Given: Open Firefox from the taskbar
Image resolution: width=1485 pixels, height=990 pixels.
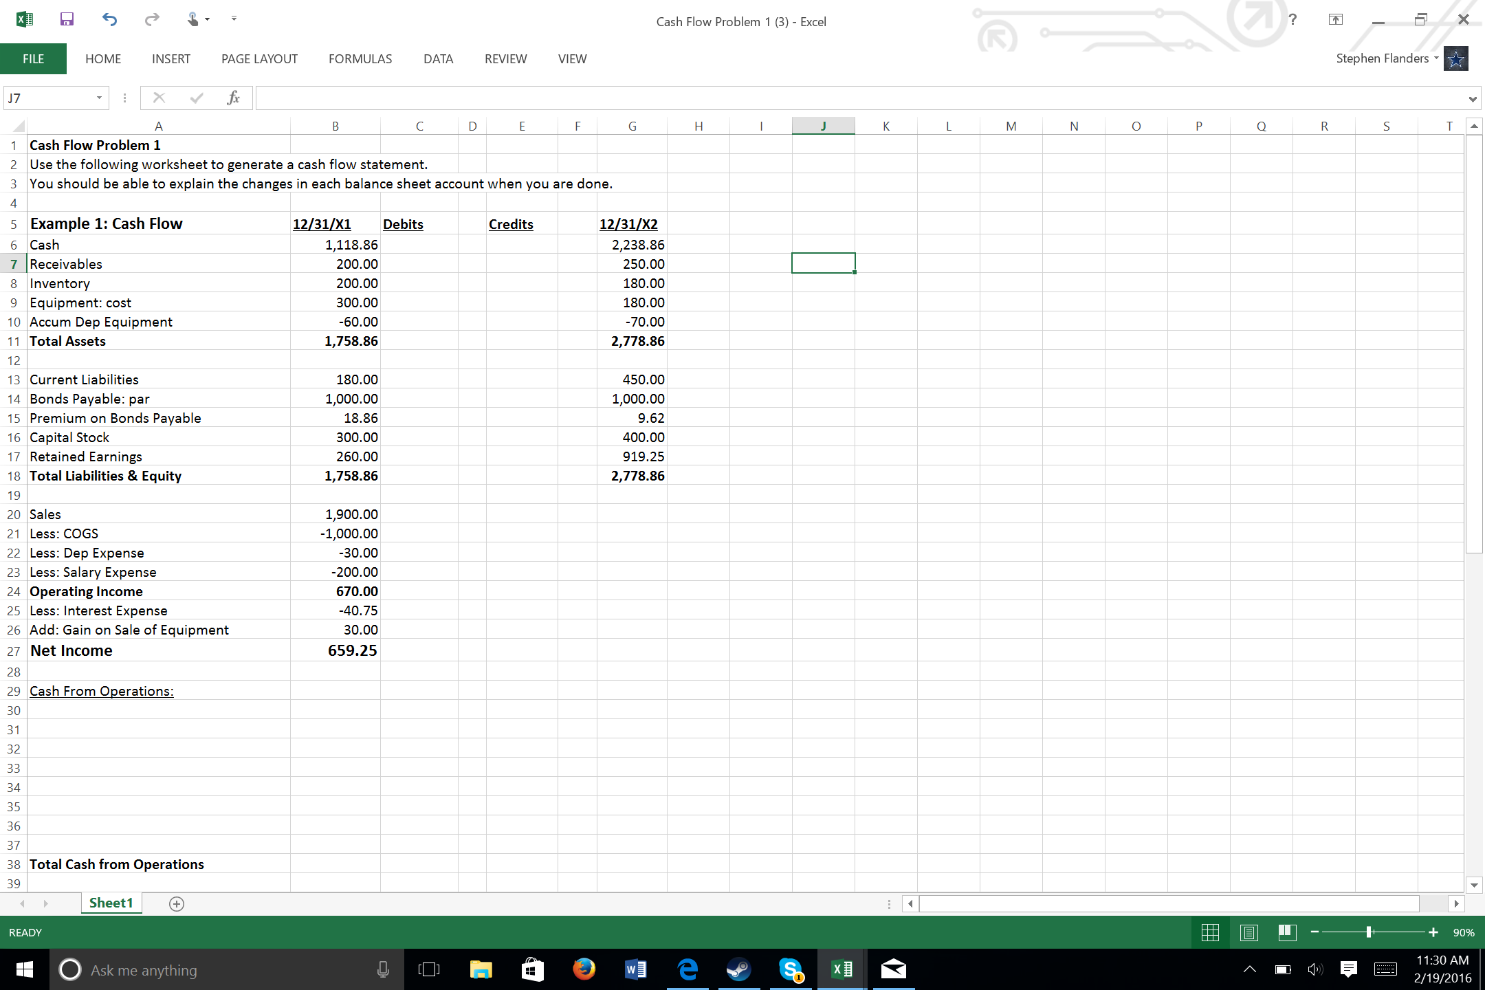Looking at the screenshot, I should point(584,969).
